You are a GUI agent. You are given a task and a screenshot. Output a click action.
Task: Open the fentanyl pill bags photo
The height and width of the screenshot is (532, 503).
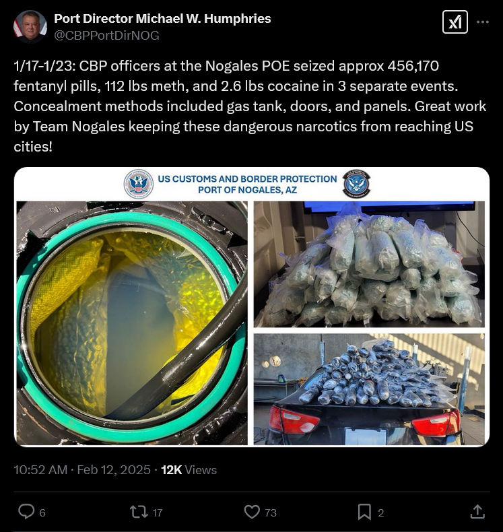369,264
